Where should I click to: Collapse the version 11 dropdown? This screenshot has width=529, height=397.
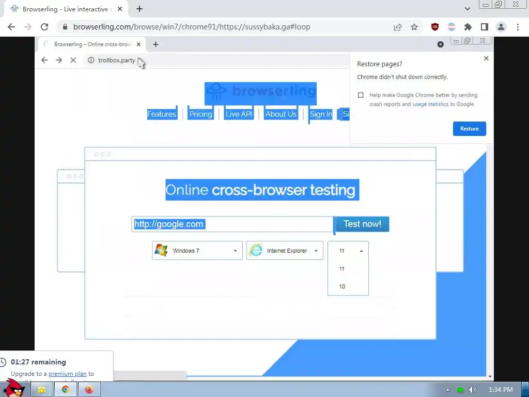tap(348, 251)
